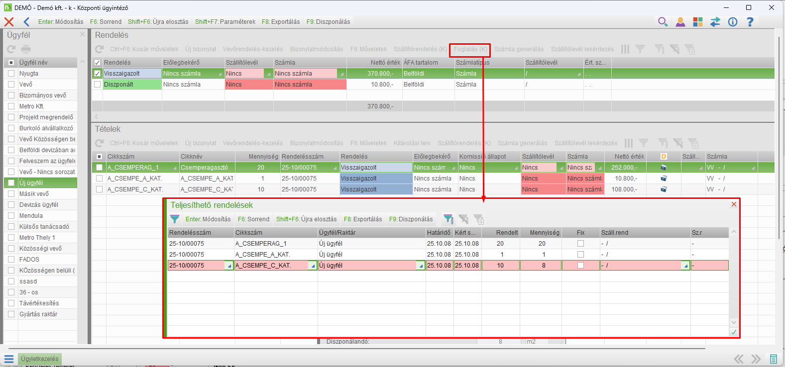The width and height of the screenshot is (785, 367).
Task: Uncheck the Visszaigazolt order row checkbox
Action: click(x=98, y=74)
